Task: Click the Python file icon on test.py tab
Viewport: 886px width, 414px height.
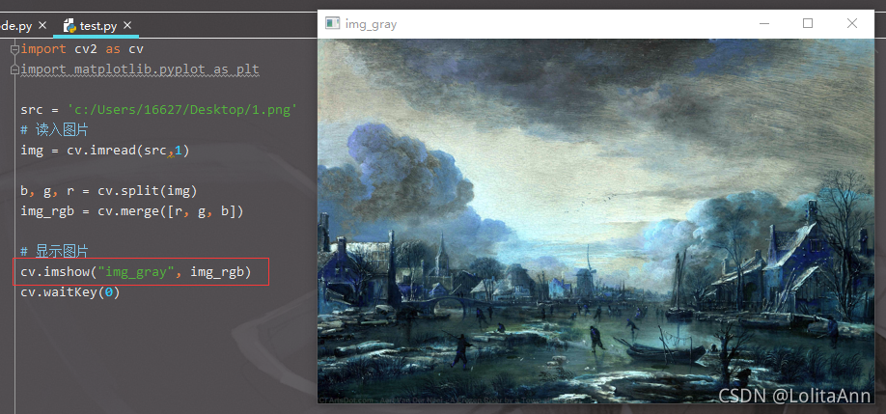Action: coord(70,26)
